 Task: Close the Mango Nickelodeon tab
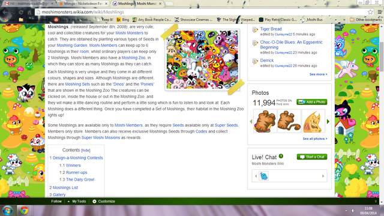pyautogui.click(x=106, y=4)
